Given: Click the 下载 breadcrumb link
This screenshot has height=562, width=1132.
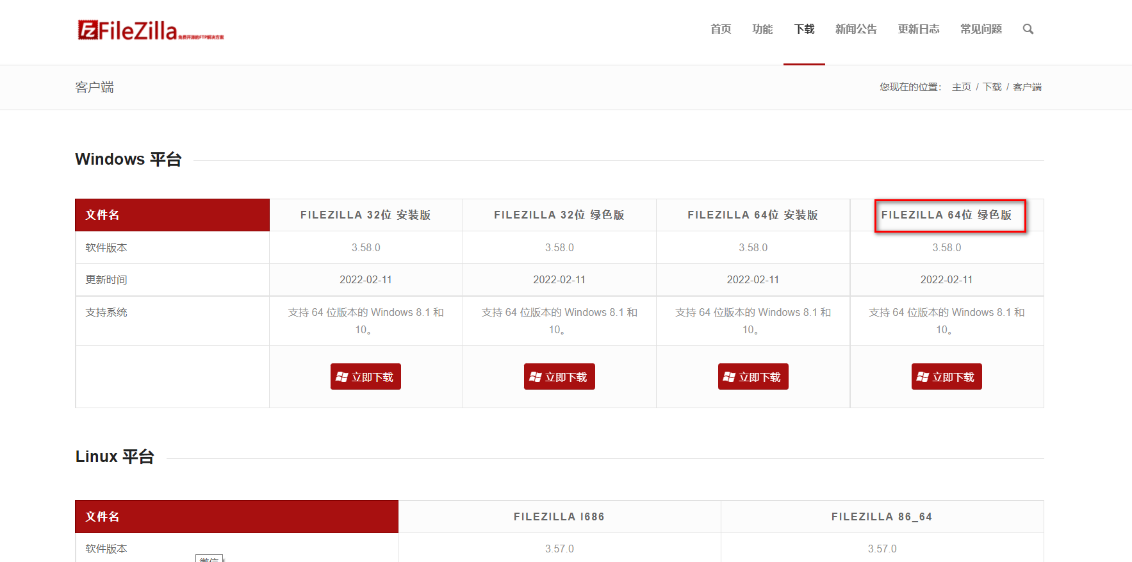Looking at the screenshot, I should point(992,87).
